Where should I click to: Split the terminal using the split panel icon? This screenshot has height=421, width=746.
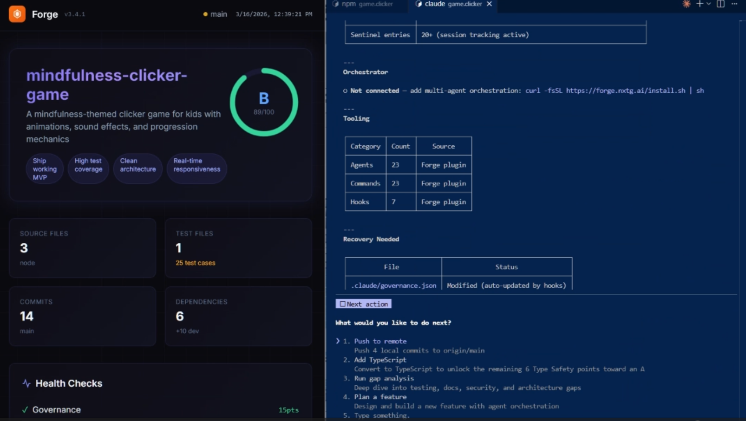coord(720,4)
